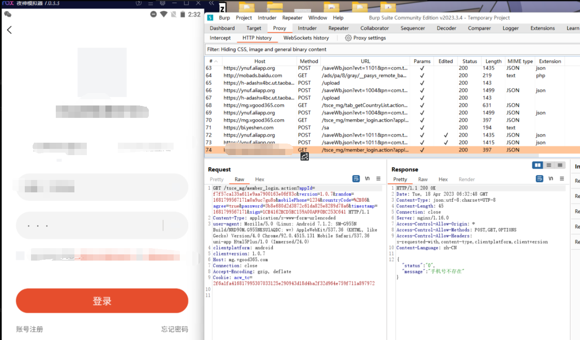Select history row https://bi.yeshen.com
This screenshot has height=340, width=580.
point(392,127)
